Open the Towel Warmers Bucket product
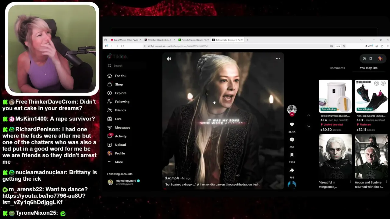 point(335,96)
